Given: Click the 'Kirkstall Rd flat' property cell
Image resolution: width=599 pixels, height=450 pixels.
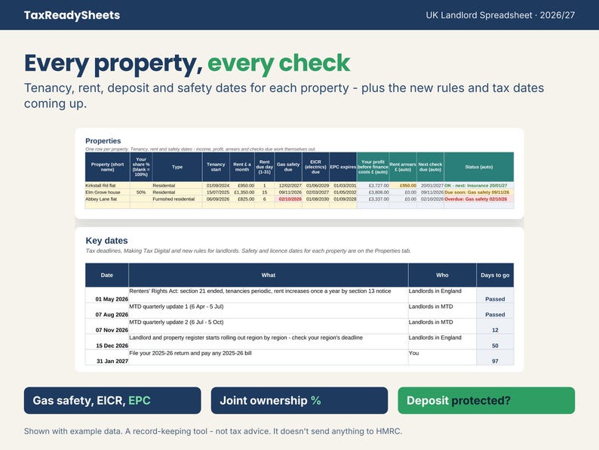Looking at the screenshot, I should coord(107,186).
